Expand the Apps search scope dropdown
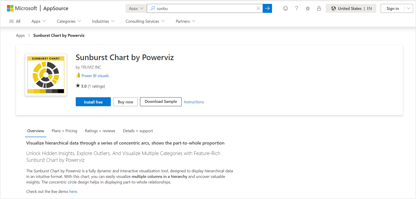The height and width of the screenshot is (199, 416). (136, 9)
